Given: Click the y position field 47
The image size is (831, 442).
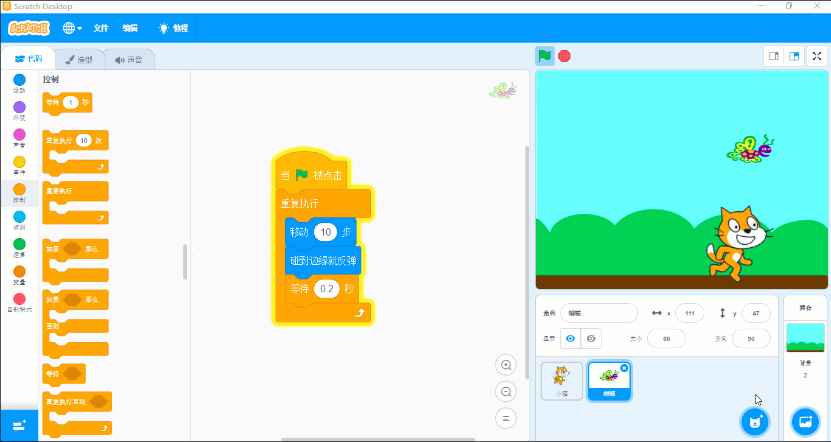Looking at the screenshot, I should (x=756, y=313).
